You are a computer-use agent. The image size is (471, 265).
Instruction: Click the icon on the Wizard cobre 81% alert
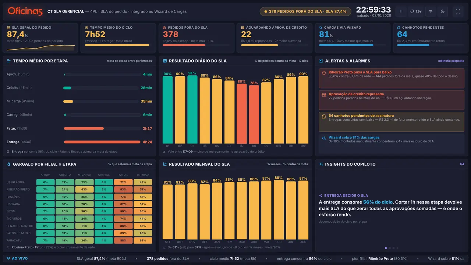click(324, 138)
